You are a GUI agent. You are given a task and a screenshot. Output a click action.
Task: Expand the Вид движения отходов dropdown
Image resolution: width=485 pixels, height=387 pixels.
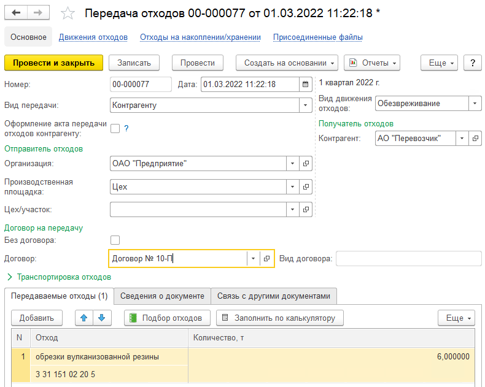tap(475, 104)
